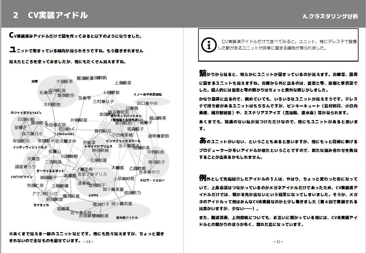Click the node label "アナスタシア"
The width and height of the screenshot is (366, 253).
[x=45, y=194]
